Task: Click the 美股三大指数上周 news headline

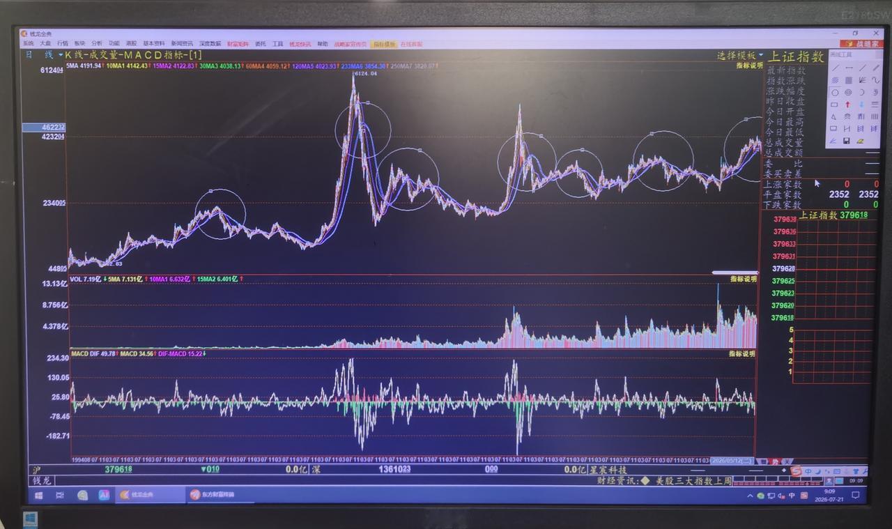Action: (x=693, y=481)
